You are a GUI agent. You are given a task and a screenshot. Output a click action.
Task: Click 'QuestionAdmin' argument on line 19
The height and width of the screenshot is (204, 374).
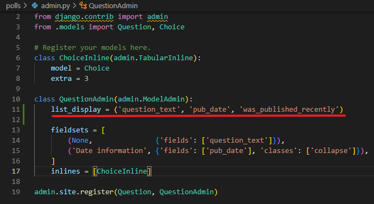[187, 192]
